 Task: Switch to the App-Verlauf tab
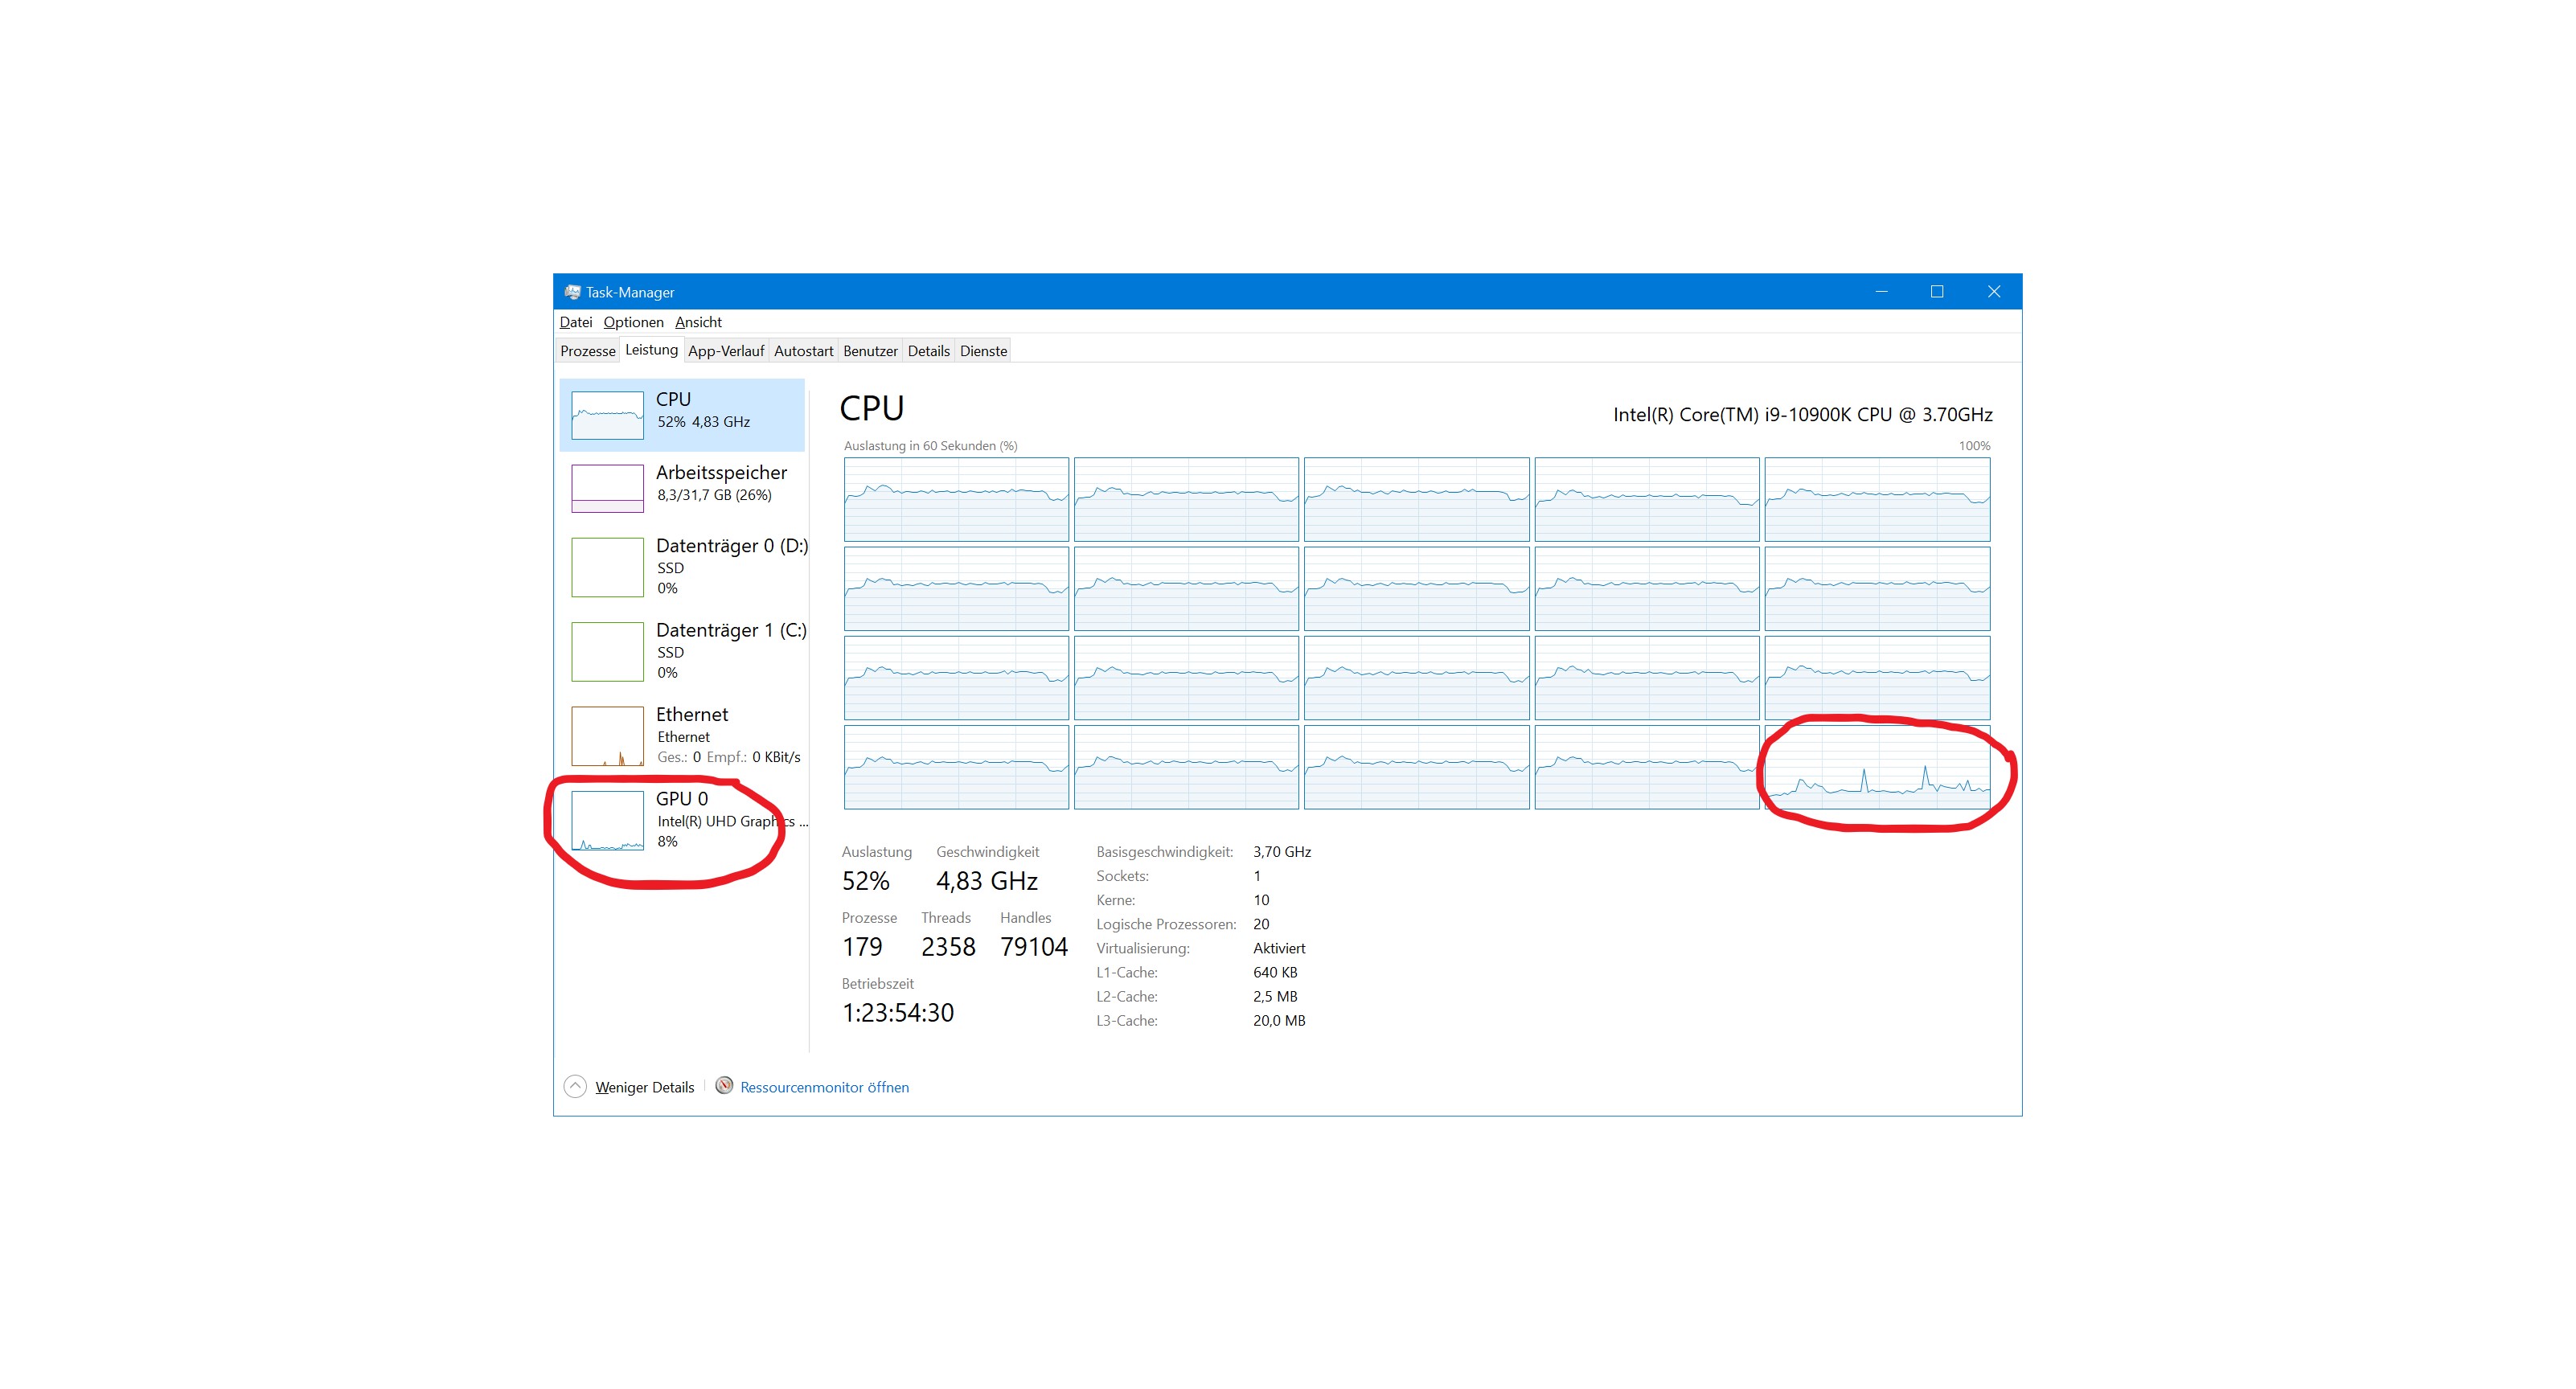click(x=726, y=351)
